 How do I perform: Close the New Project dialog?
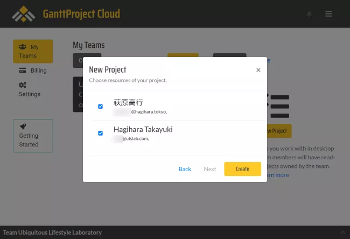258,70
